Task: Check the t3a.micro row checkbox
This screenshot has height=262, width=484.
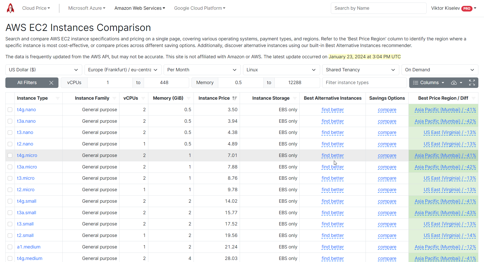Action: 10,167
